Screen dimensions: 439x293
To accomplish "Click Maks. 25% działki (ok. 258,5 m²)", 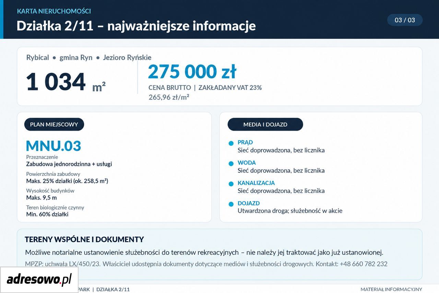I will pyautogui.click(x=67, y=181).
